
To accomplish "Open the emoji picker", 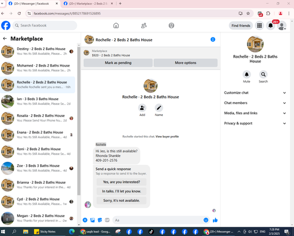I will click(x=206, y=220).
